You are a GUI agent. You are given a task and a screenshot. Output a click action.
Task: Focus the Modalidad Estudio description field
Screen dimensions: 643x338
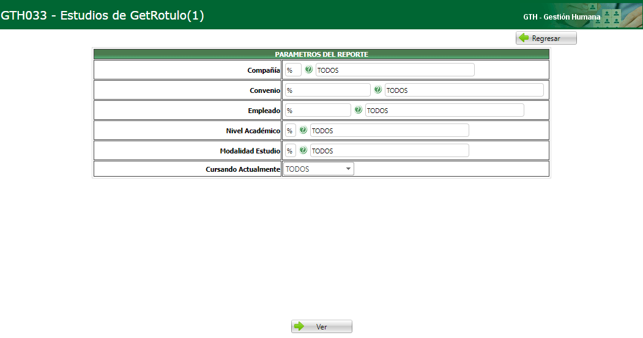[390, 150]
